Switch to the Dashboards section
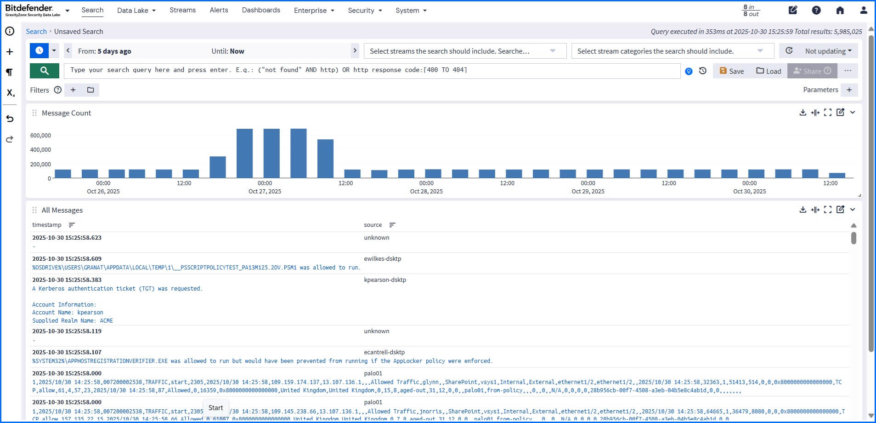The height and width of the screenshot is (423, 876). coord(260,10)
